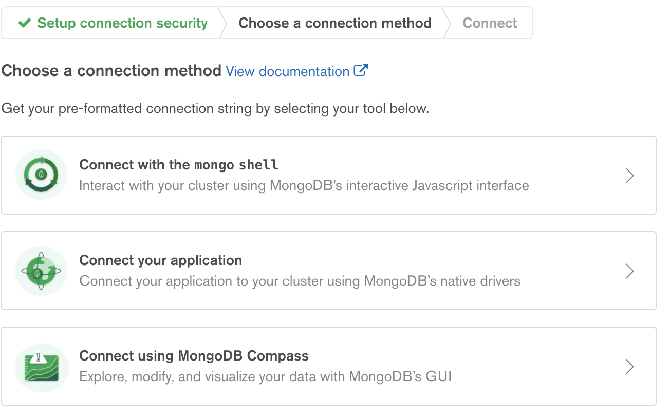Click the green checkmark in the security step
This screenshot has width=670, height=417.
tap(24, 23)
